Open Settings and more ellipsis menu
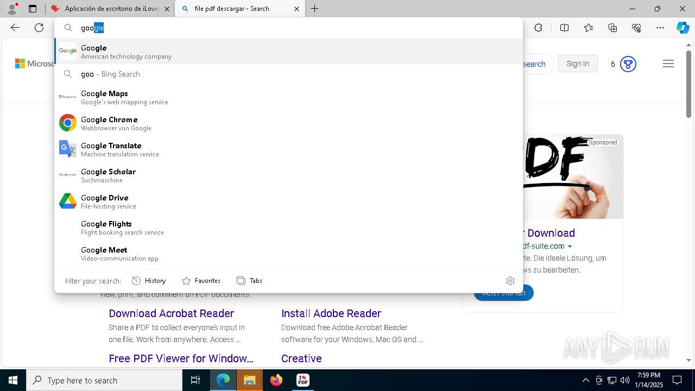Image resolution: width=695 pixels, height=391 pixels. tap(660, 28)
